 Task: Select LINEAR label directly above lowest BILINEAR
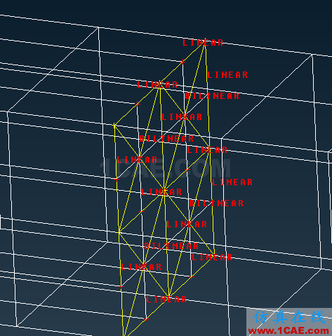(x=187, y=224)
